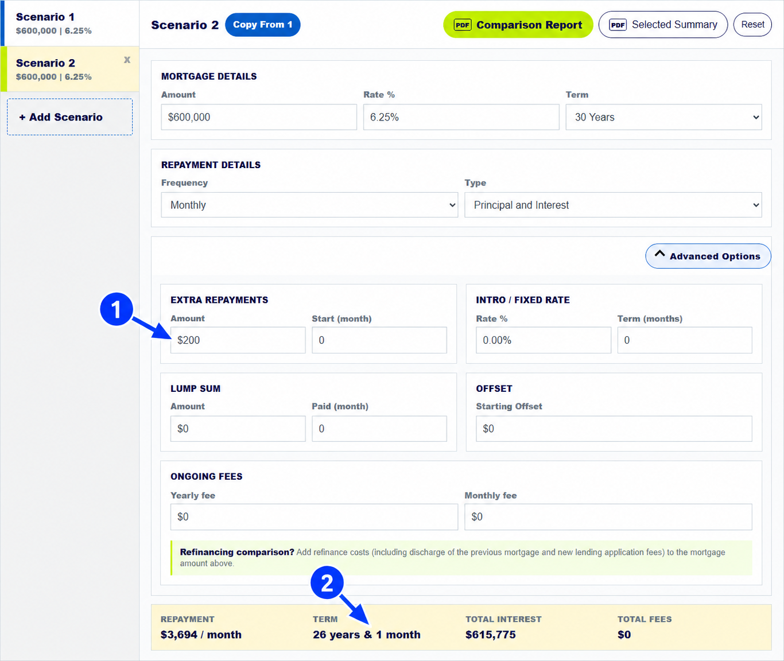Viewport: 784px width, 661px height.
Task: Click the Intro Fixed Rate % field
Action: [544, 340]
